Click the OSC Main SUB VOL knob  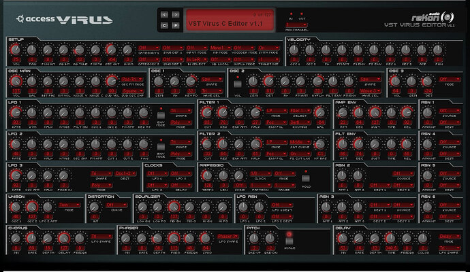point(112,81)
